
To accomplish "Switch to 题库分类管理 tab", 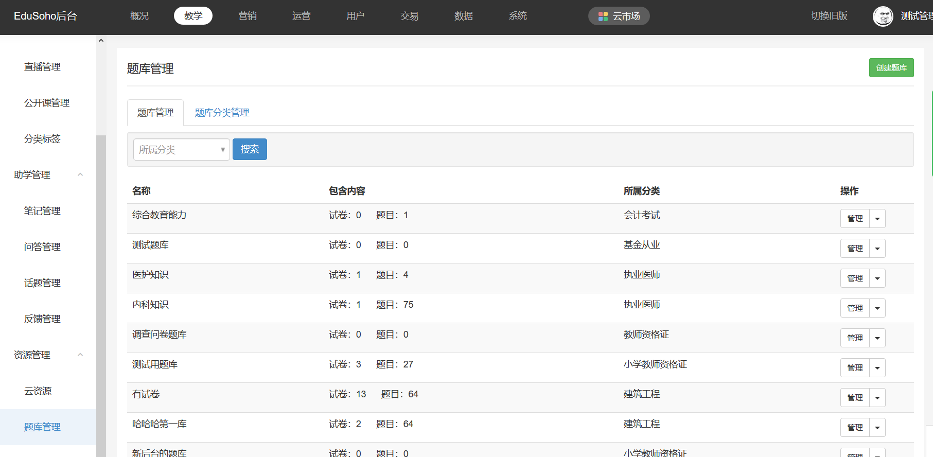I will tap(222, 113).
